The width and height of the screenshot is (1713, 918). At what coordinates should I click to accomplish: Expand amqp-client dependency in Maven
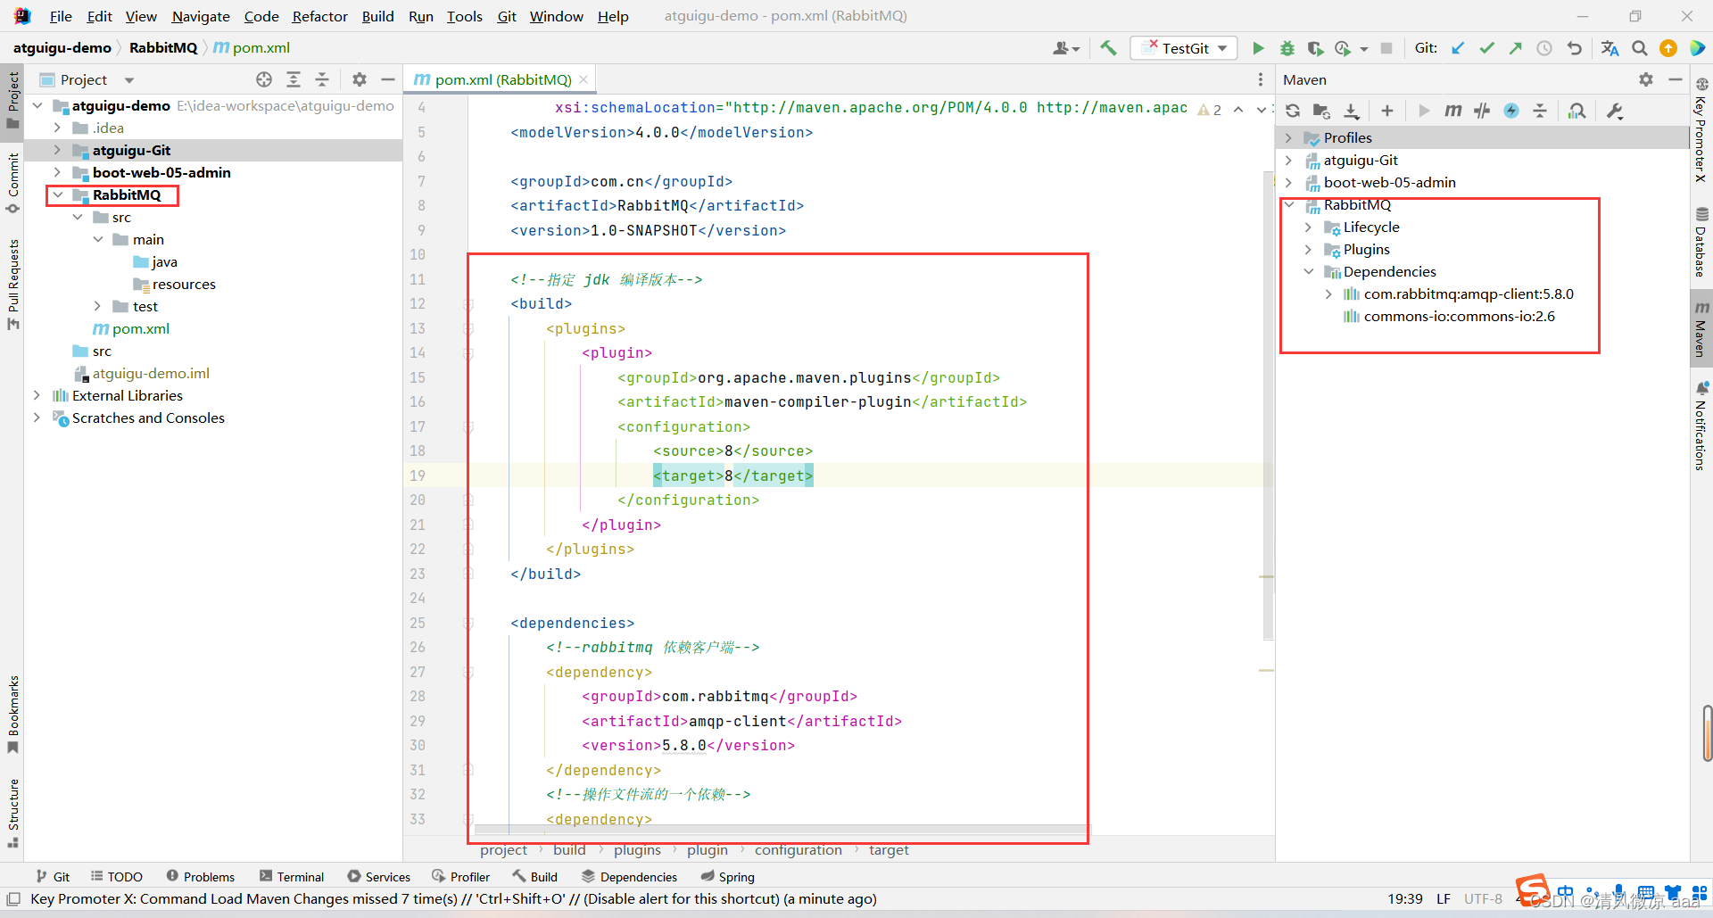(1328, 294)
